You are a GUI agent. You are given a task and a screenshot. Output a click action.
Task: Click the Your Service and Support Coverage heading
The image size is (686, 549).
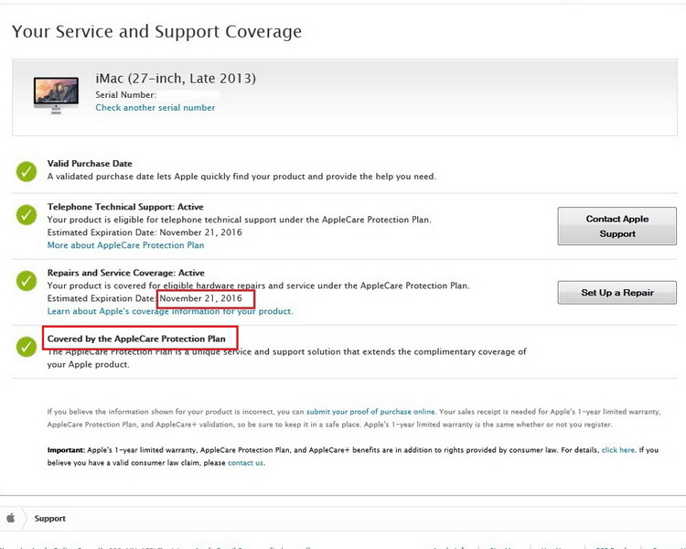(156, 32)
